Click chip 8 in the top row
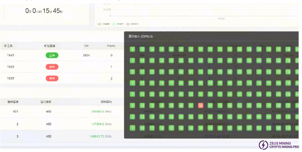302x152 pixels. pos(132,49)
